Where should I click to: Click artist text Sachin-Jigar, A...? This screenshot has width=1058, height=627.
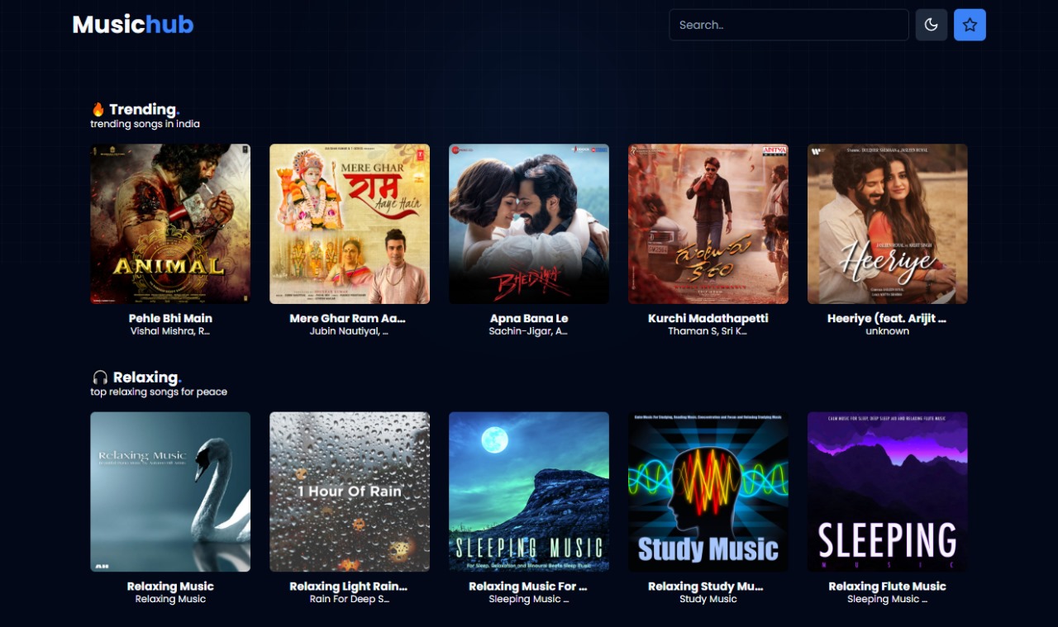(528, 331)
